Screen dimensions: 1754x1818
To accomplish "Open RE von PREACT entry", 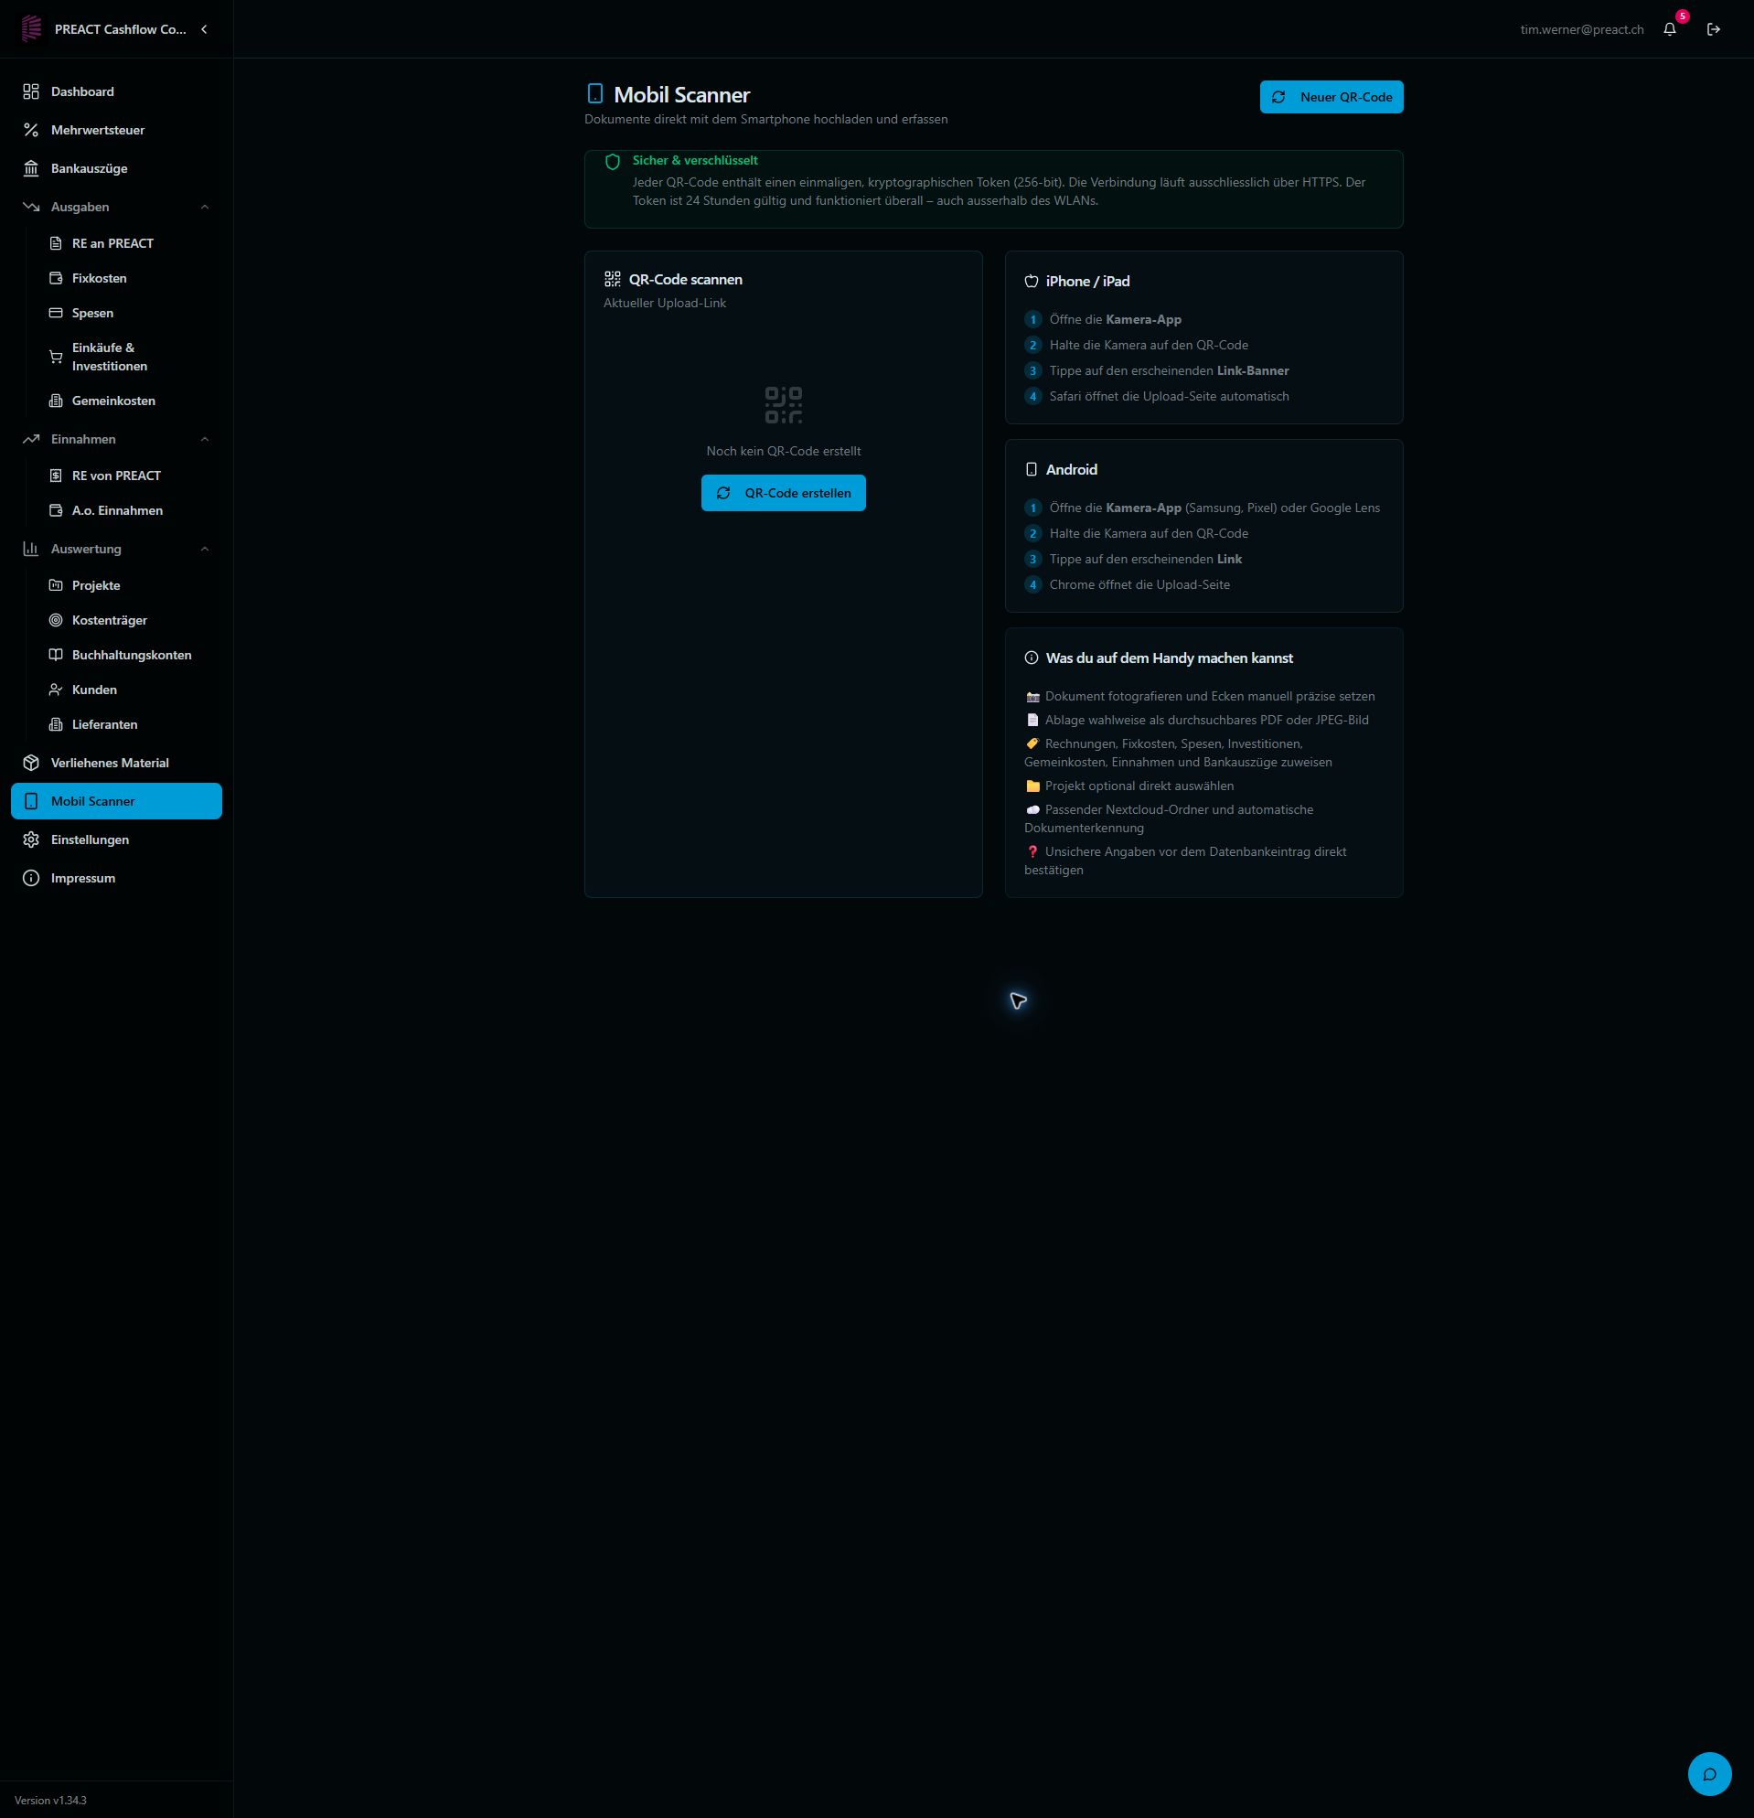I will click(128, 476).
